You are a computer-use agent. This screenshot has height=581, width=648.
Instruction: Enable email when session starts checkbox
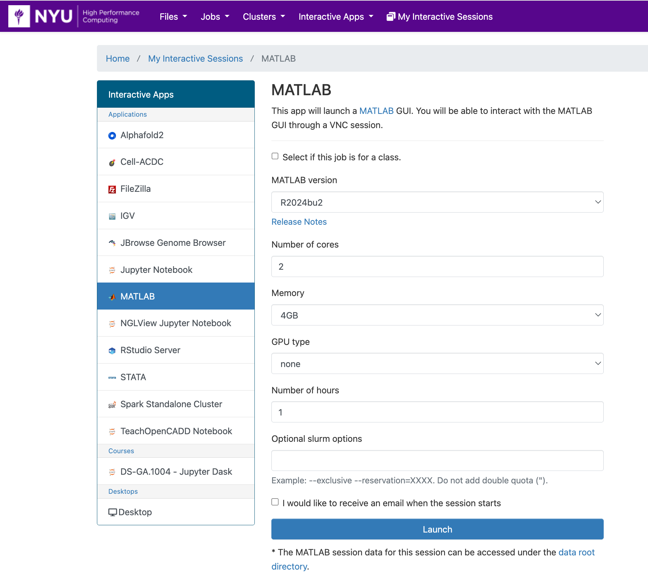(x=275, y=502)
